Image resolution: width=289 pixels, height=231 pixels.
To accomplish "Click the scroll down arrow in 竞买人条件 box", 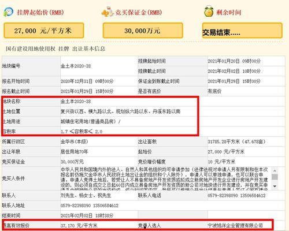I will pyautogui.click(x=275, y=186).
